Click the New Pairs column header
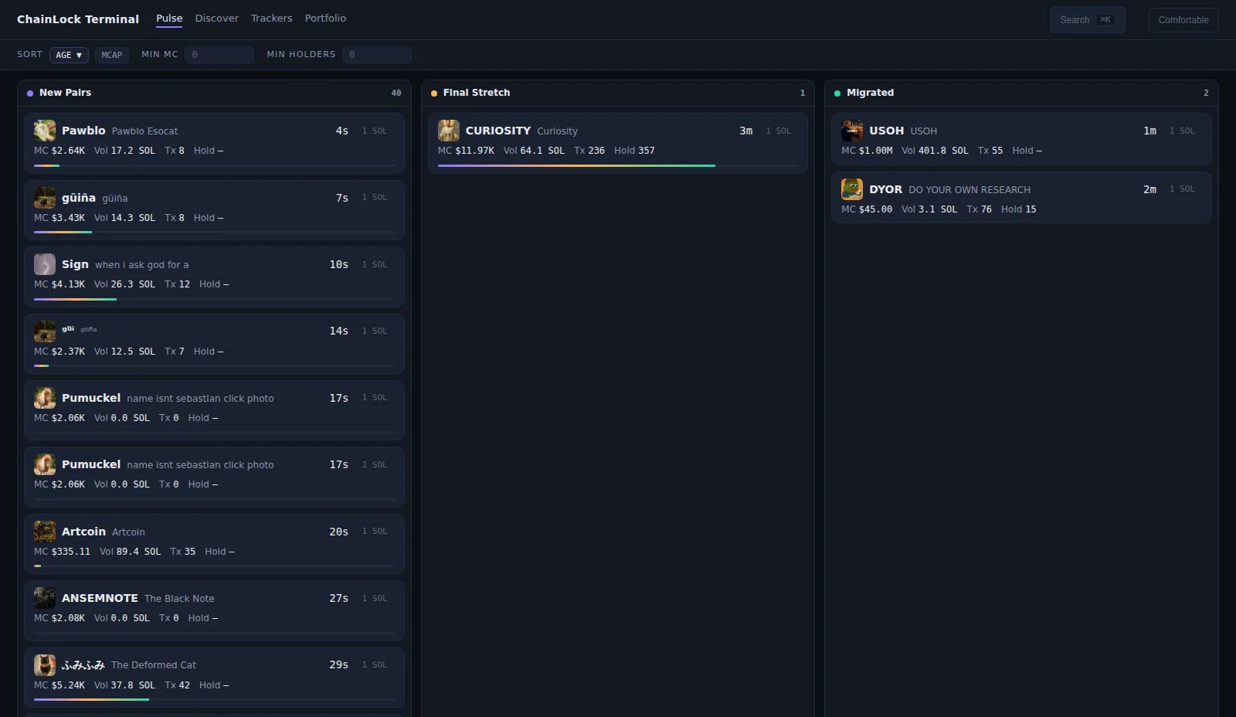The width and height of the screenshot is (1236, 717). pyautogui.click(x=214, y=93)
